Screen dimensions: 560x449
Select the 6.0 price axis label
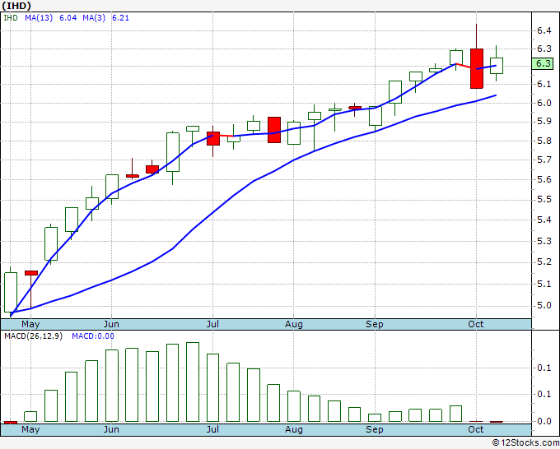point(544,103)
